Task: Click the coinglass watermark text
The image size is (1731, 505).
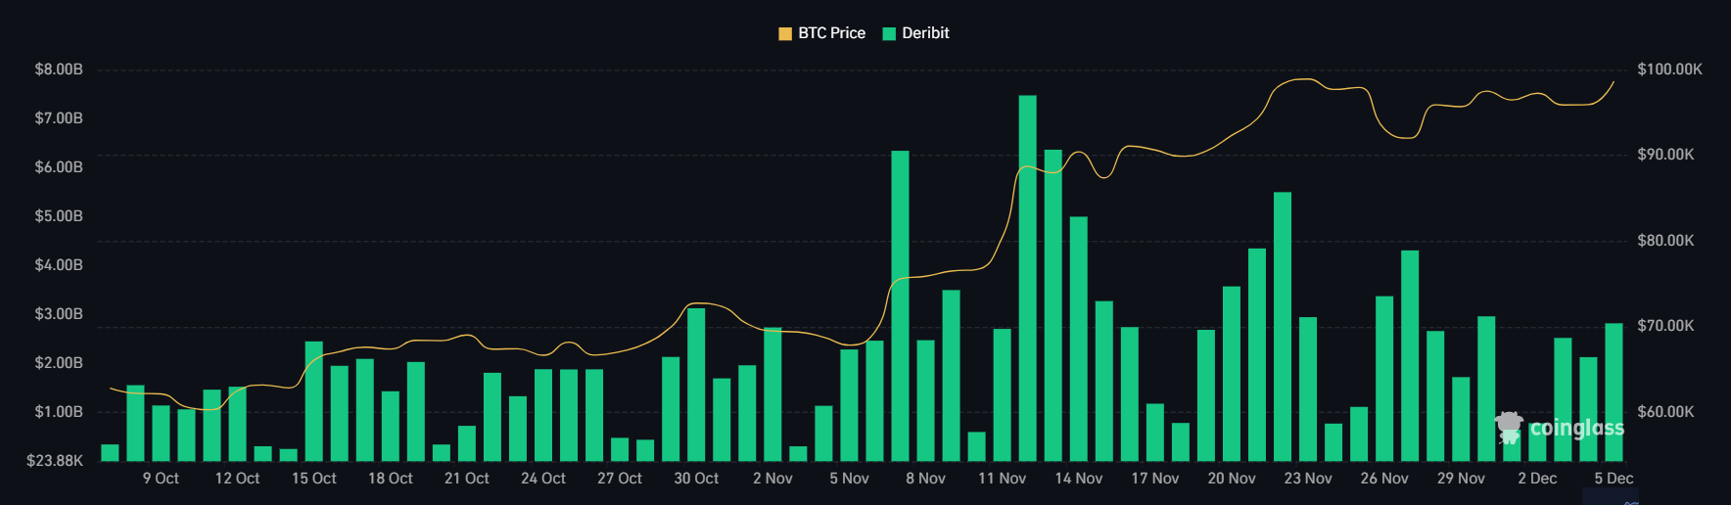Action: pyautogui.click(x=1576, y=428)
